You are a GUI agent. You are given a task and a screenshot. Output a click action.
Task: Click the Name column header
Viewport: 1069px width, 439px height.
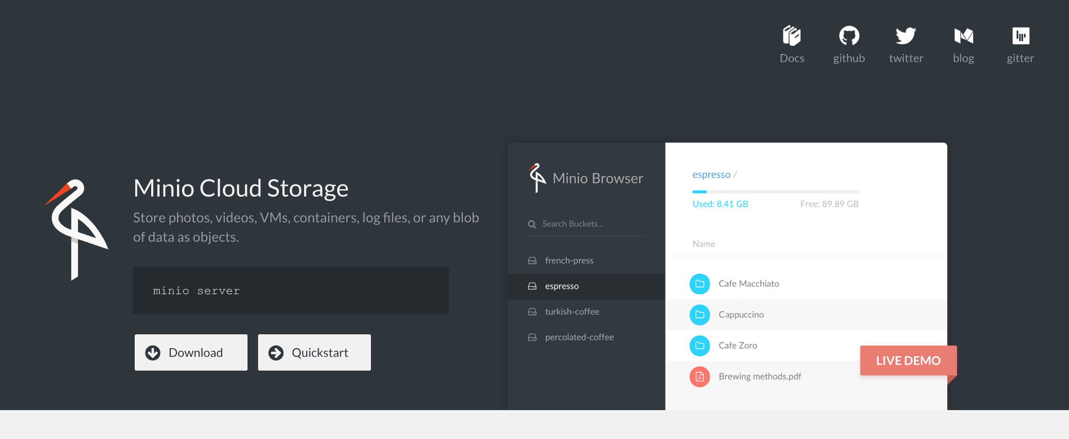click(703, 244)
